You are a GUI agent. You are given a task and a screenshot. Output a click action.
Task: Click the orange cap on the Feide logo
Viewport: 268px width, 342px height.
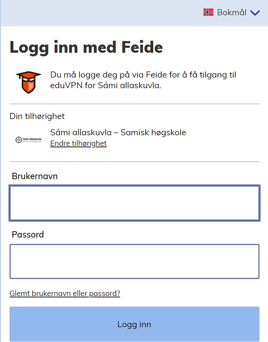pyautogui.click(x=28, y=74)
